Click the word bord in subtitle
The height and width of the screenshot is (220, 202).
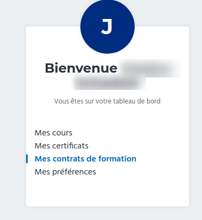(x=154, y=101)
